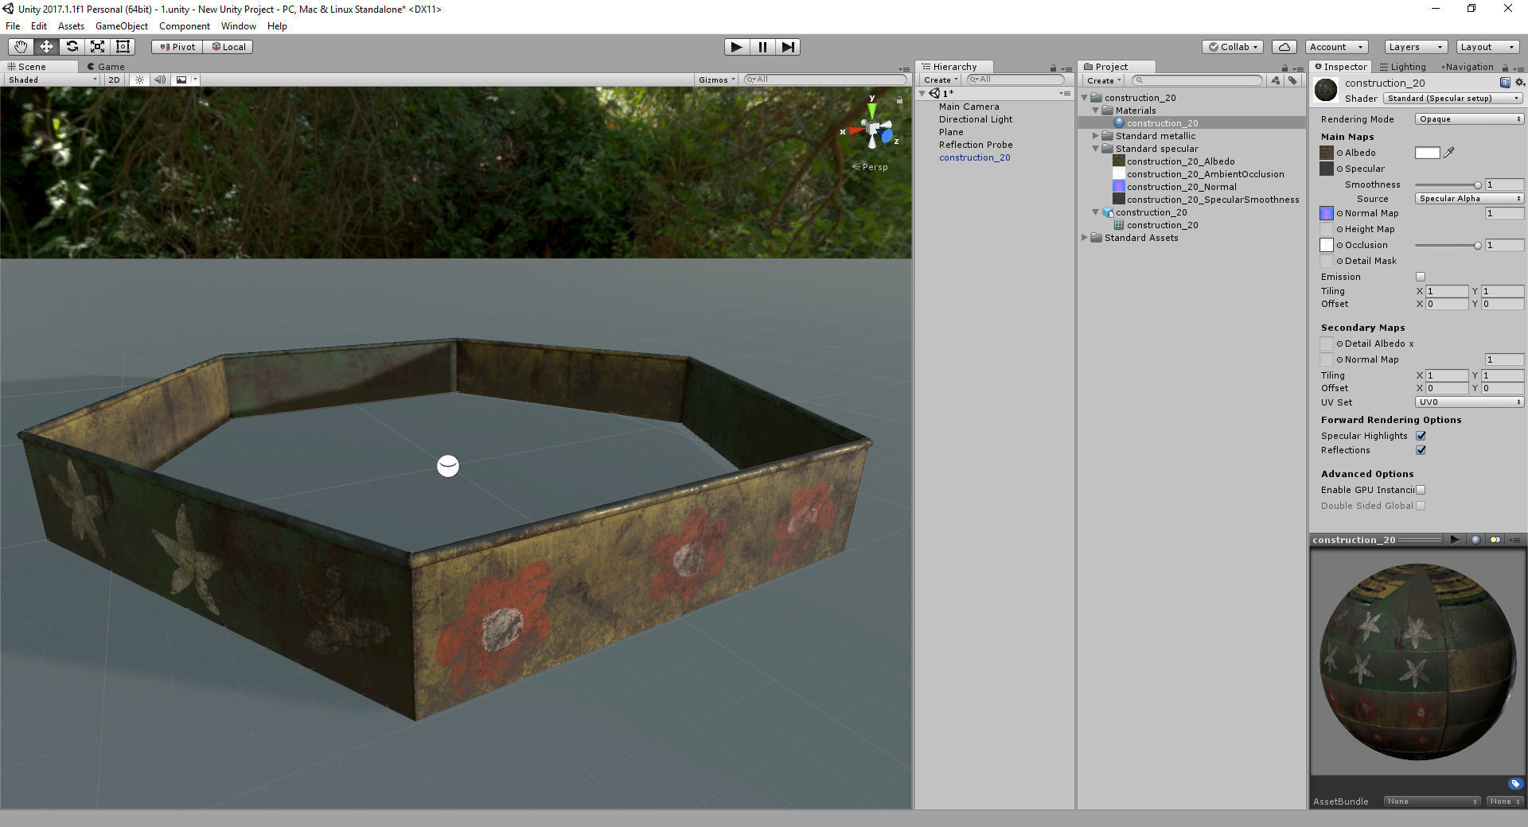Open the Shader dropdown
This screenshot has height=827, width=1528.
[x=1453, y=99]
